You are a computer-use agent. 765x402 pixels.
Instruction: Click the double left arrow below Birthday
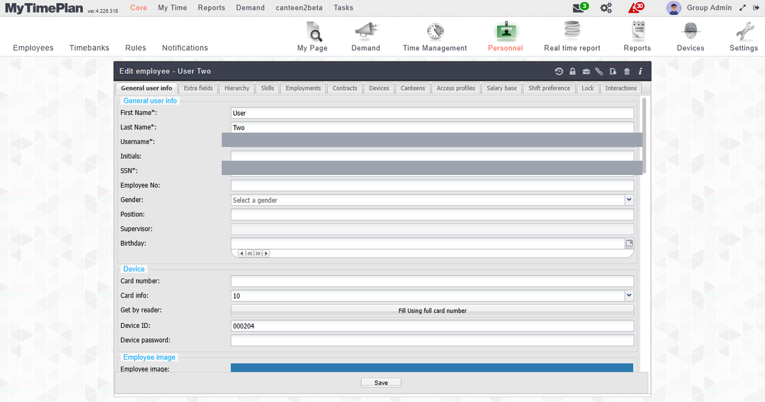(250, 253)
